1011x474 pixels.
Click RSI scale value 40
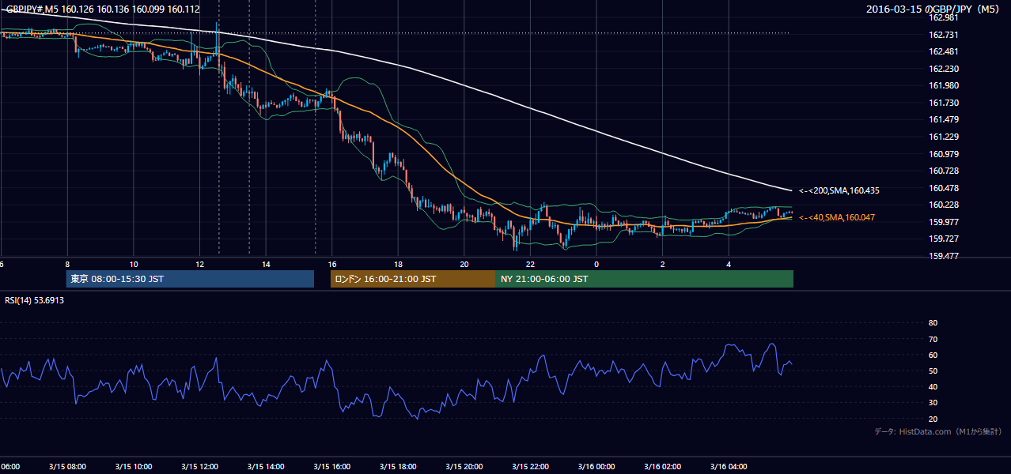(x=933, y=386)
